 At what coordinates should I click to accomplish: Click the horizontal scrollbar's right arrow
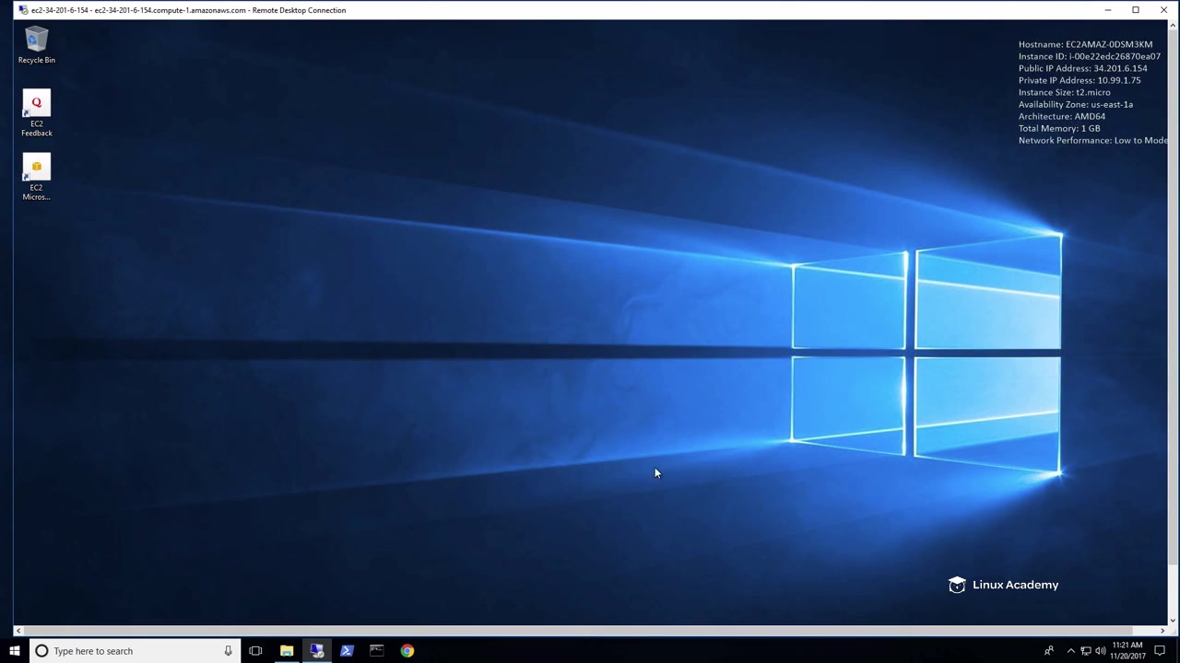point(1162,631)
